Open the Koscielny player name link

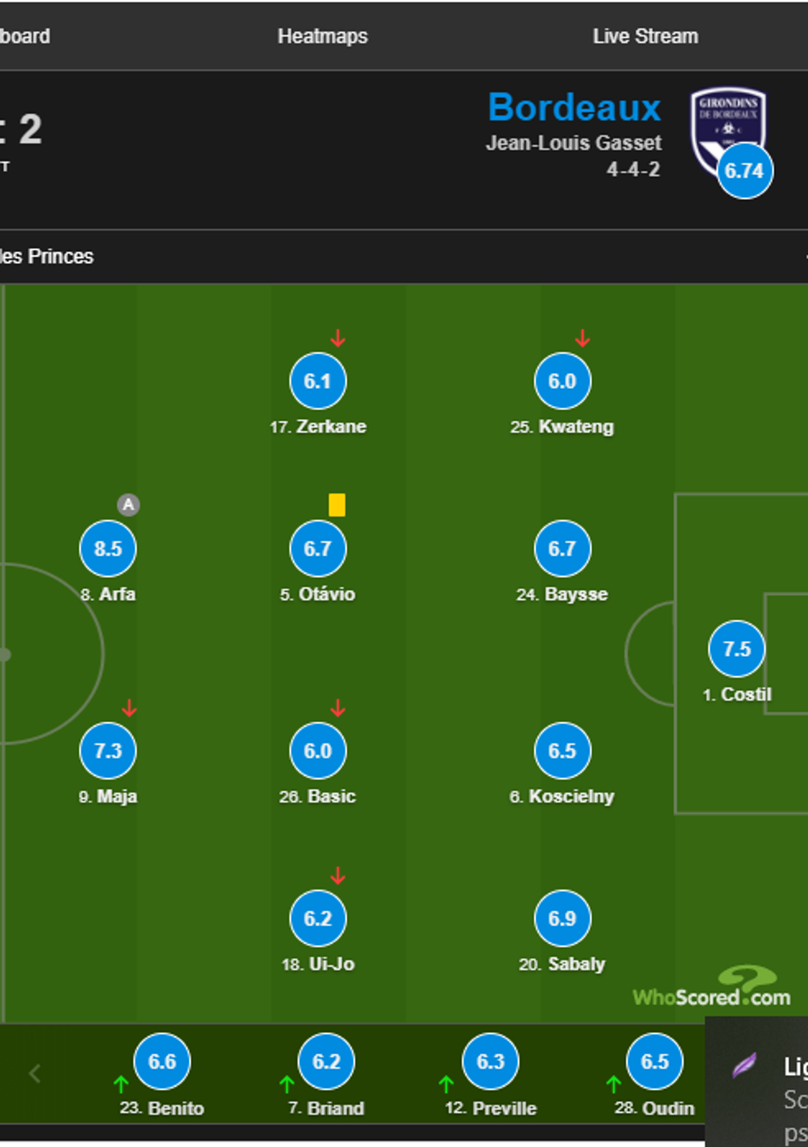(x=571, y=796)
